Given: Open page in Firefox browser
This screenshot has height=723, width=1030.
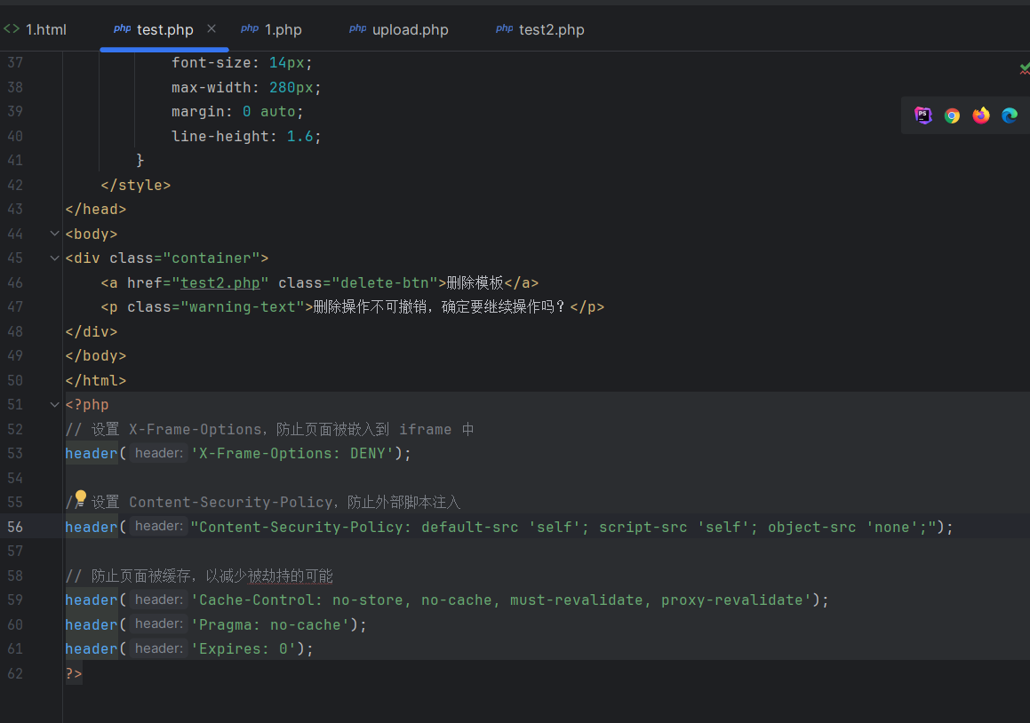Looking at the screenshot, I should (x=981, y=115).
